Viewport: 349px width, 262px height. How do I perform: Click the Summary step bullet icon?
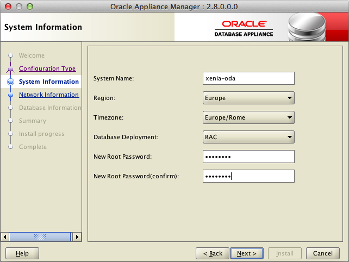click(x=10, y=121)
